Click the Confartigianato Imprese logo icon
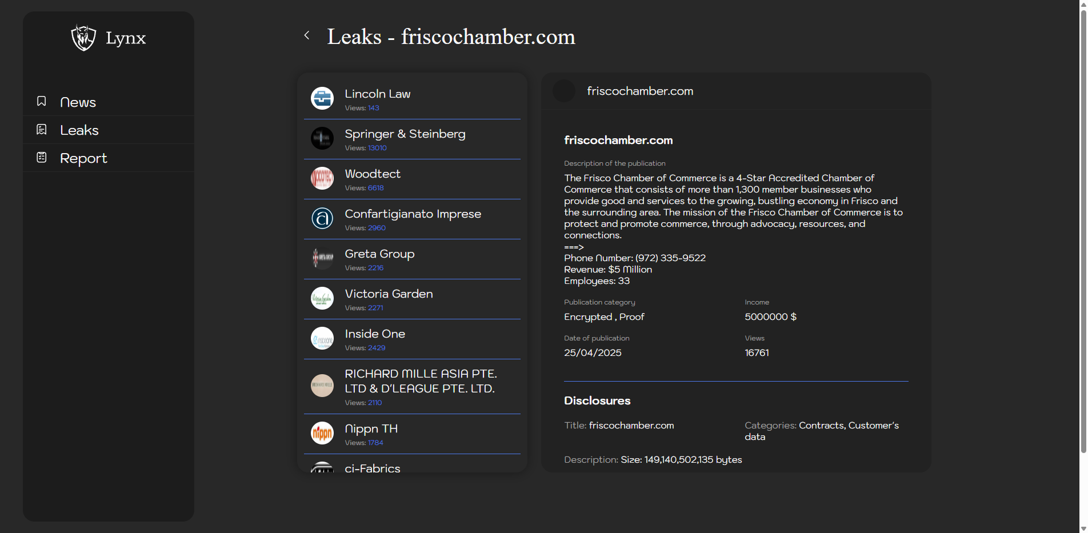1088x533 pixels. point(322,218)
